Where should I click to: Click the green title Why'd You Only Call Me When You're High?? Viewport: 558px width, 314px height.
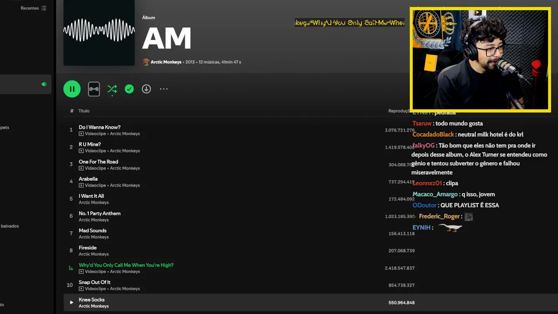point(126,265)
